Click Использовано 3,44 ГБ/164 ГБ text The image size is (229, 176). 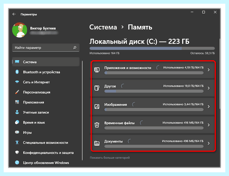pos(183,104)
